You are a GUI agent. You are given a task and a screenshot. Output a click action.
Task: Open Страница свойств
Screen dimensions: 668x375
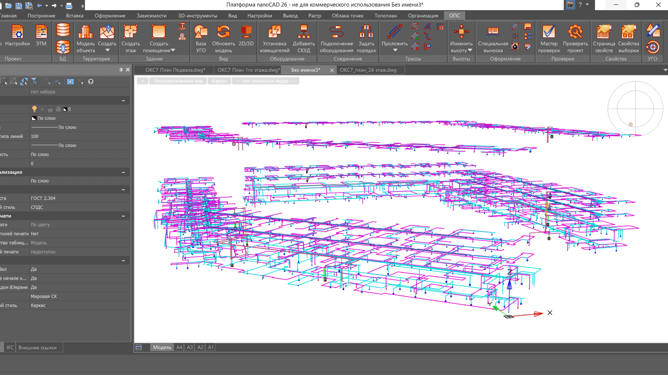(604, 39)
